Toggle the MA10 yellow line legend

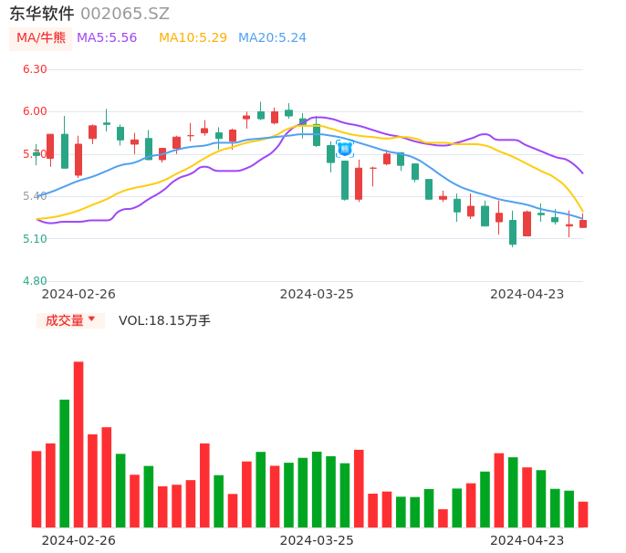[193, 38]
